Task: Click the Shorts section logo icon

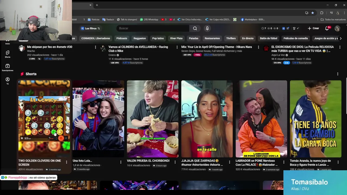Action: [x=22, y=74]
